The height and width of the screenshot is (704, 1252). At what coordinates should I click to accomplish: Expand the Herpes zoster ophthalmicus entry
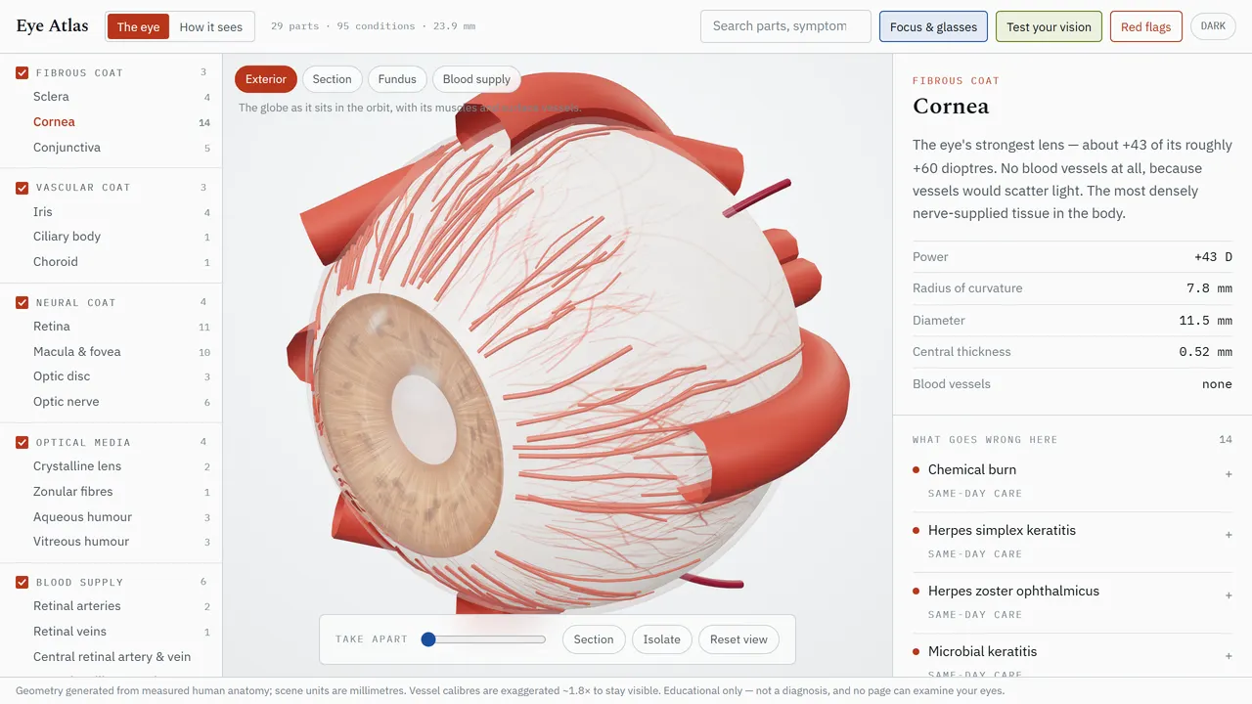[x=1072, y=602]
